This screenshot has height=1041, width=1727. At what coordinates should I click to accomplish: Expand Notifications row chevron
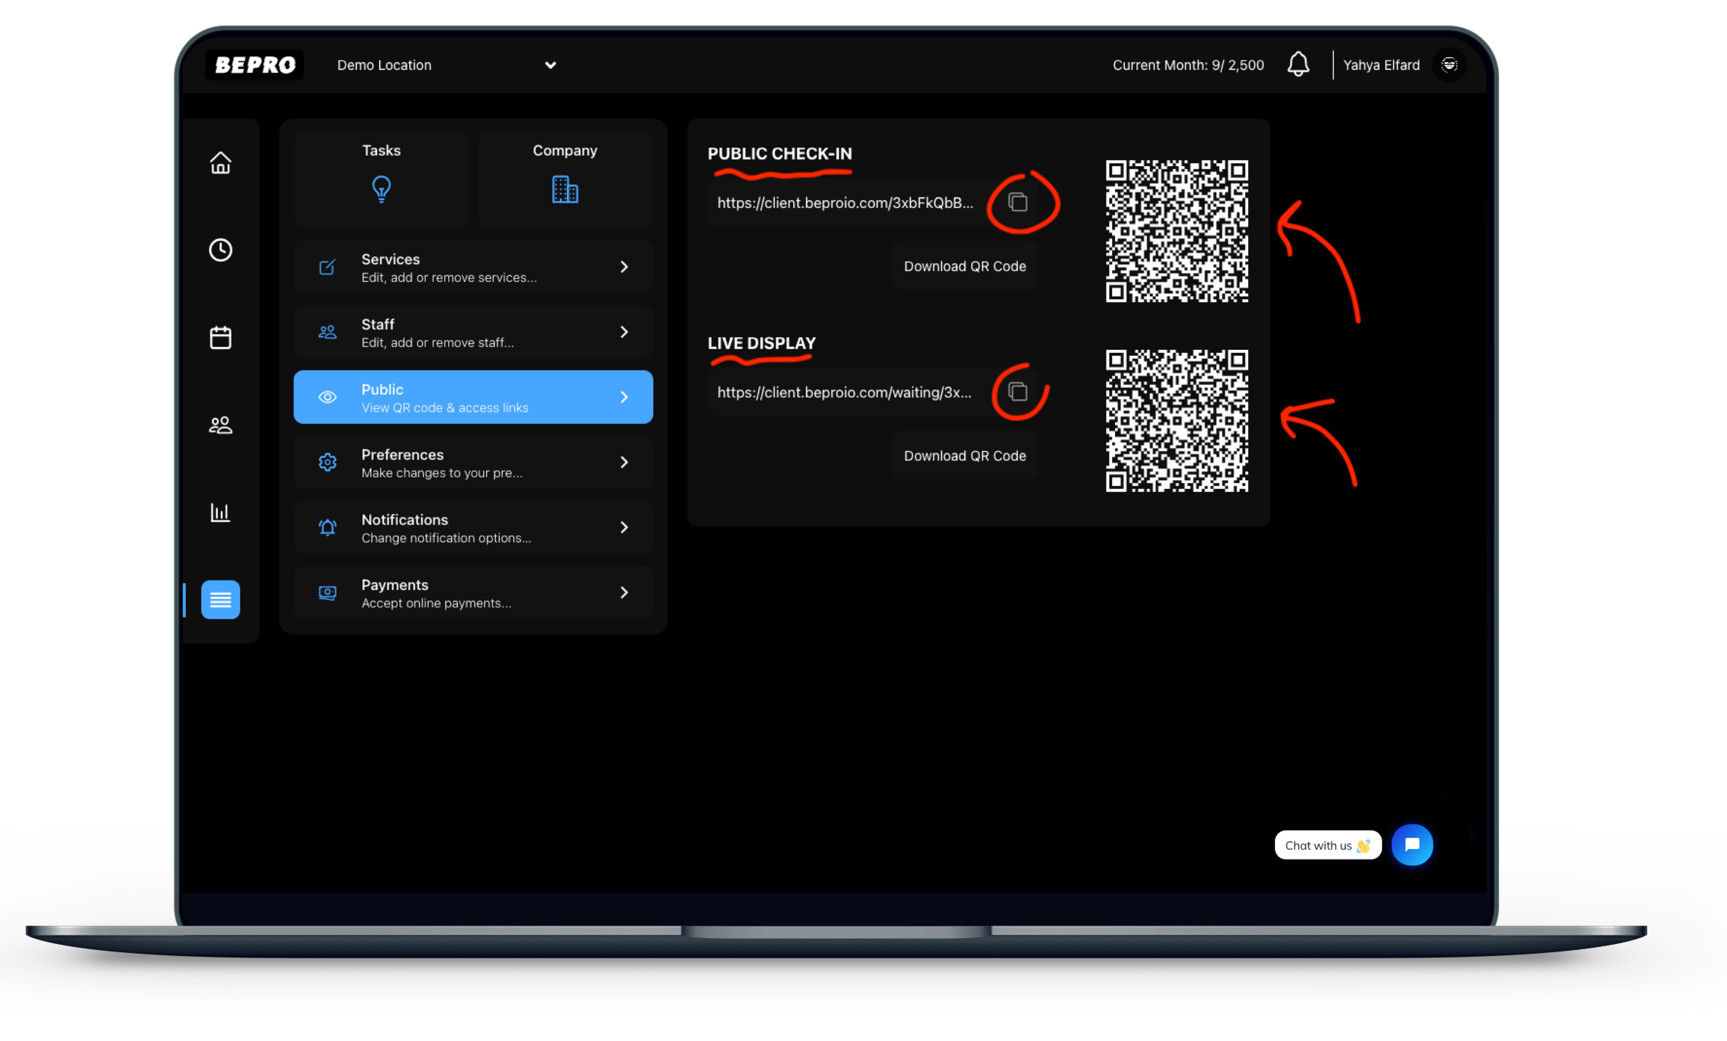tap(624, 527)
